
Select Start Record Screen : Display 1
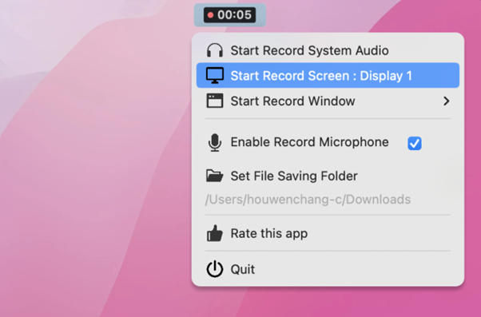tap(328, 75)
